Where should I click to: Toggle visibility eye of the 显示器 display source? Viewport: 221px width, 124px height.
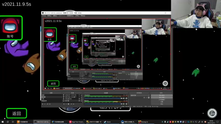[79, 101]
